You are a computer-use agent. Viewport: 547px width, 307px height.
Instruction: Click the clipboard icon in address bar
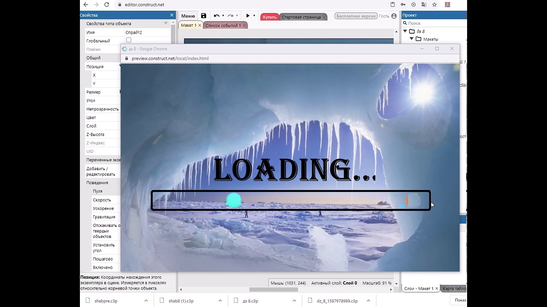[x=393, y=5]
